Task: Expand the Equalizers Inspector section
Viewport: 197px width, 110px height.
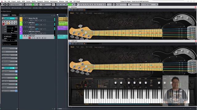Action: [x=10, y=78]
